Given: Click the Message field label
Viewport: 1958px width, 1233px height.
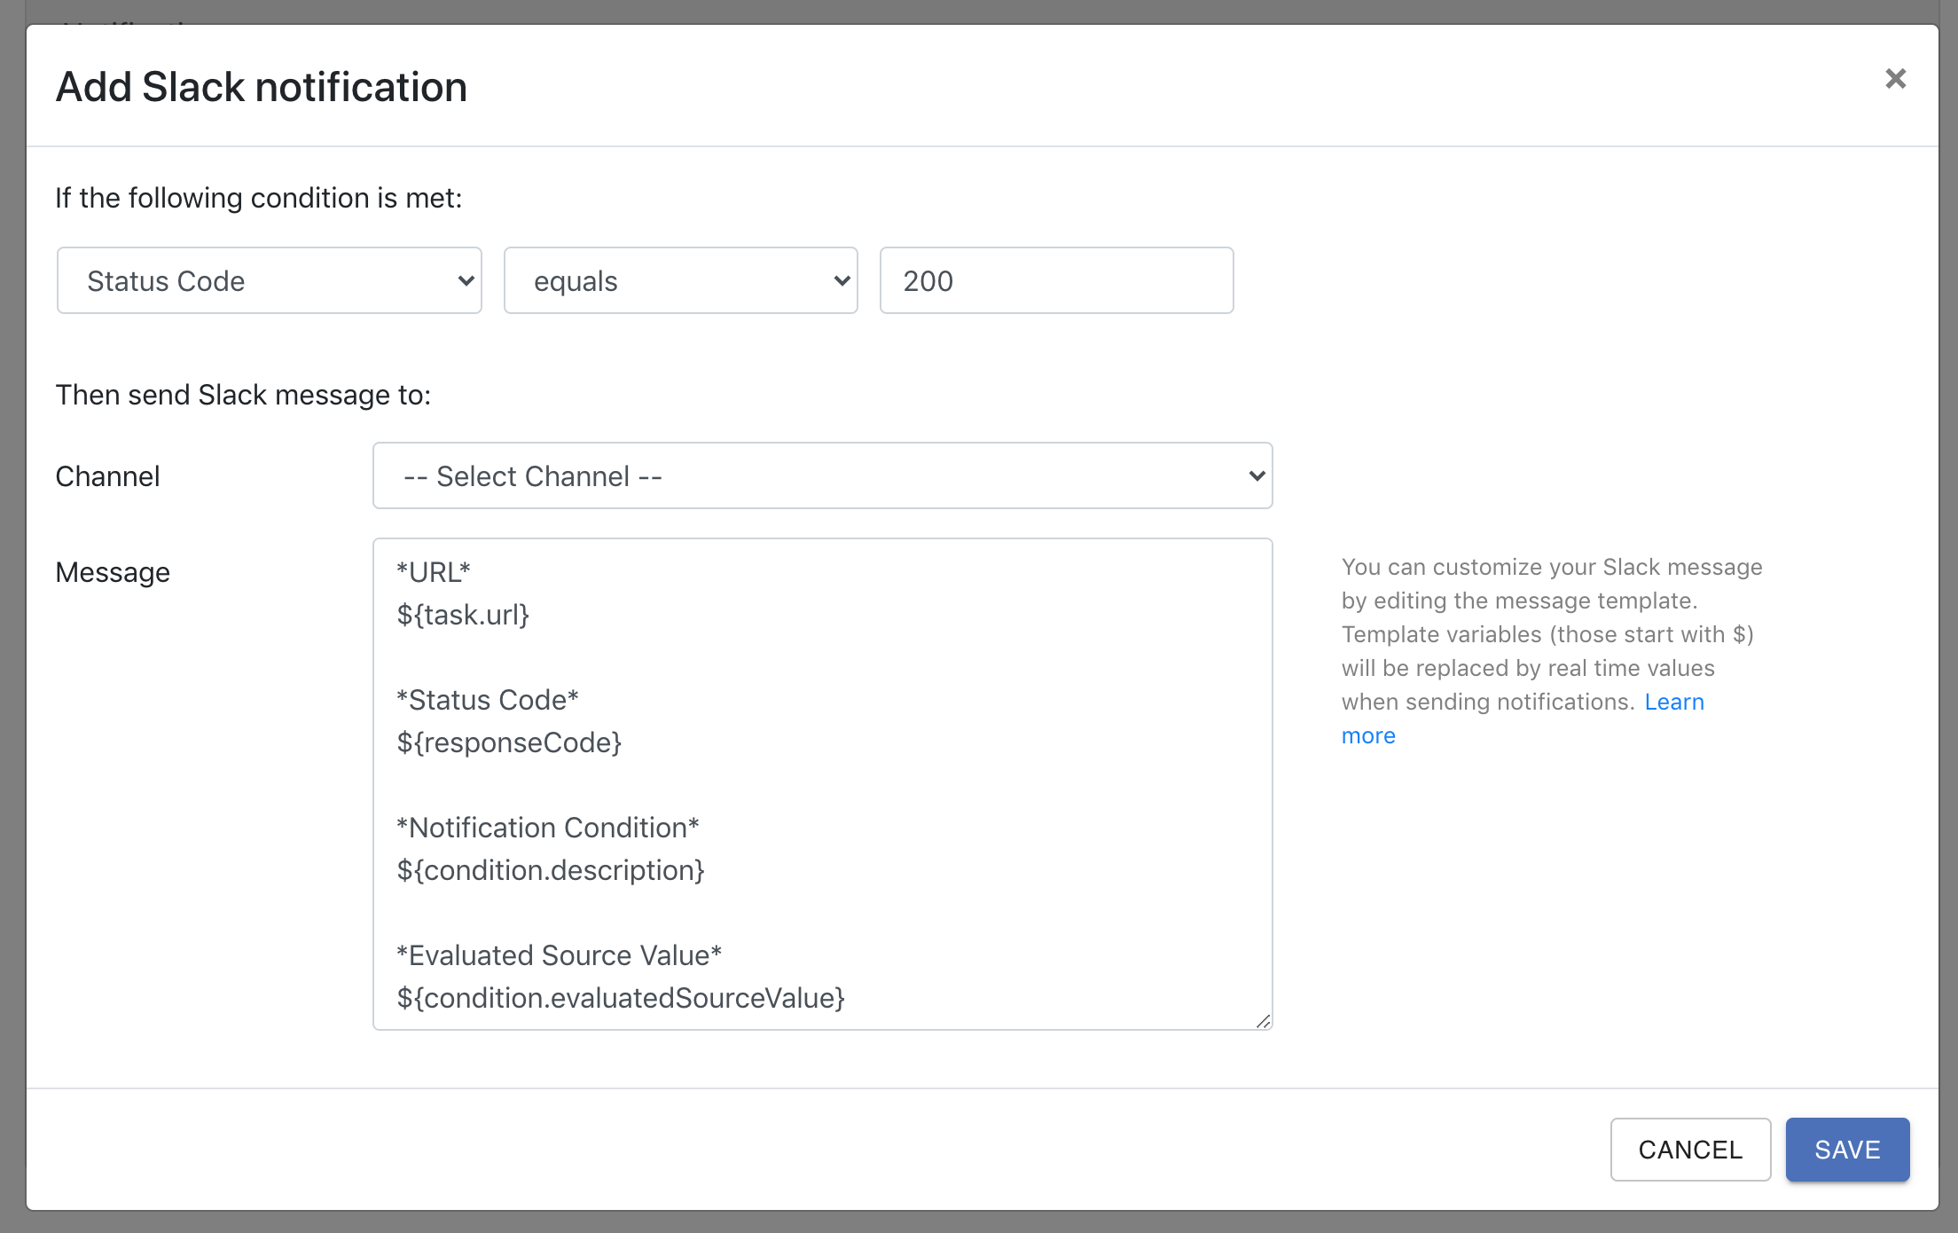Looking at the screenshot, I should pyautogui.click(x=113, y=572).
